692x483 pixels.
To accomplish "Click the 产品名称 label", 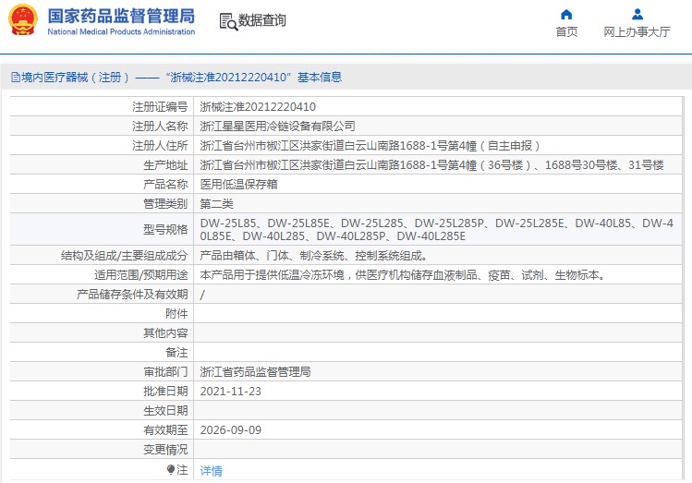I will coord(165,185).
